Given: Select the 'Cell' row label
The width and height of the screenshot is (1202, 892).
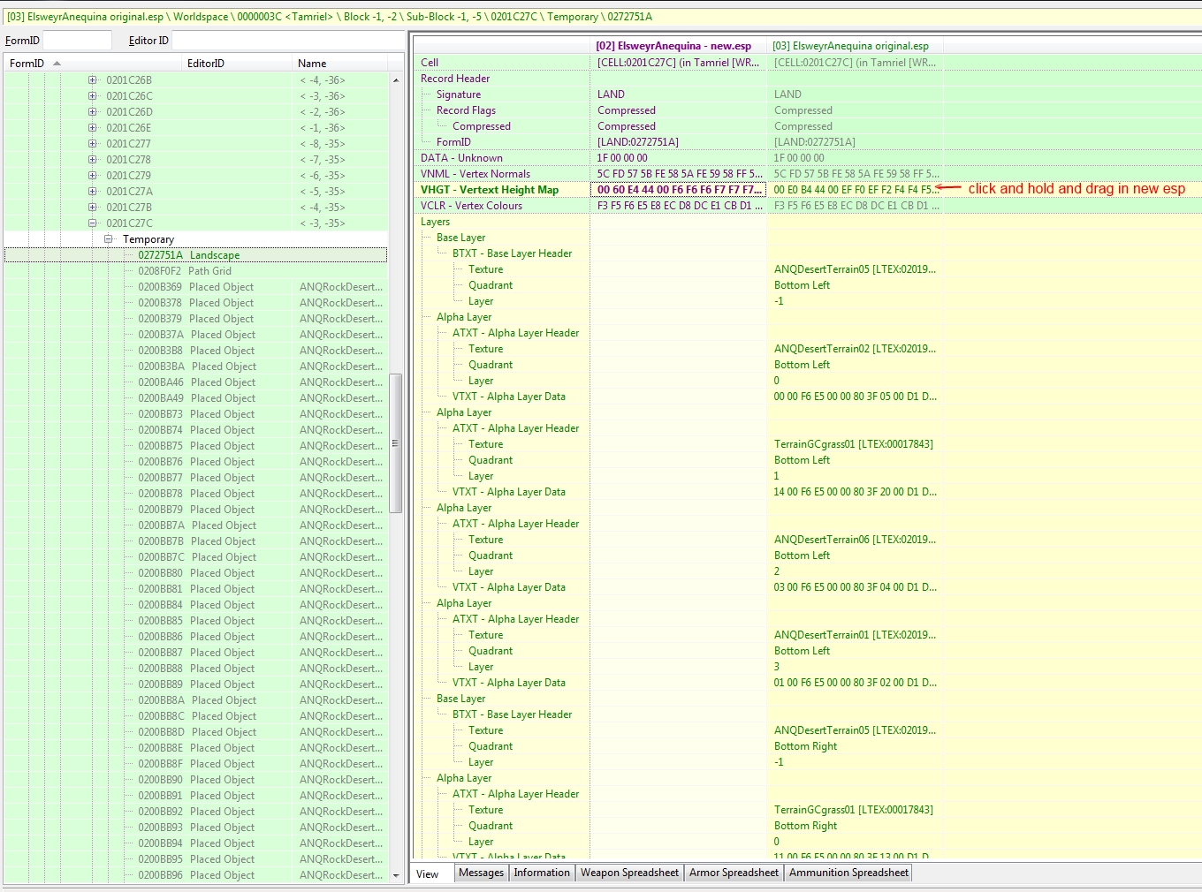Looking at the screenshot, I should 430,63.
